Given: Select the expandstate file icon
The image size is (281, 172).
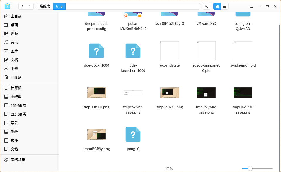Looking at the screenshot, I should coord(170,51).
